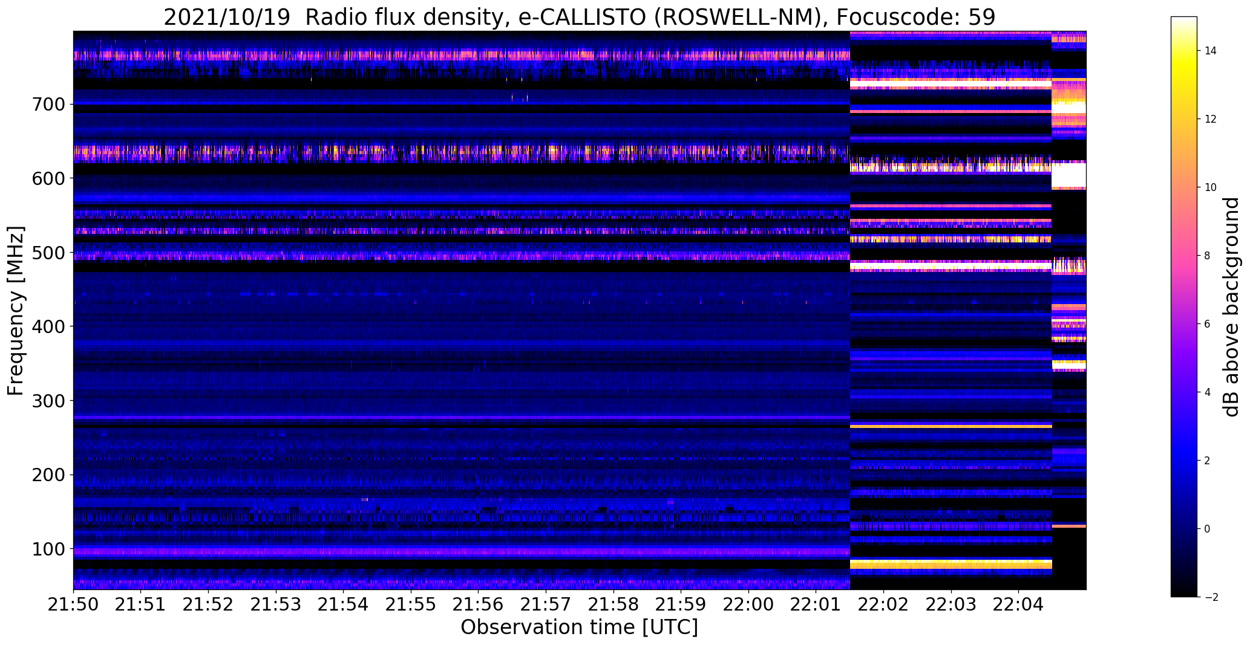Click the 22:04 time tick label
This screenshot has height=645, width=1250.
(1018, 604)
